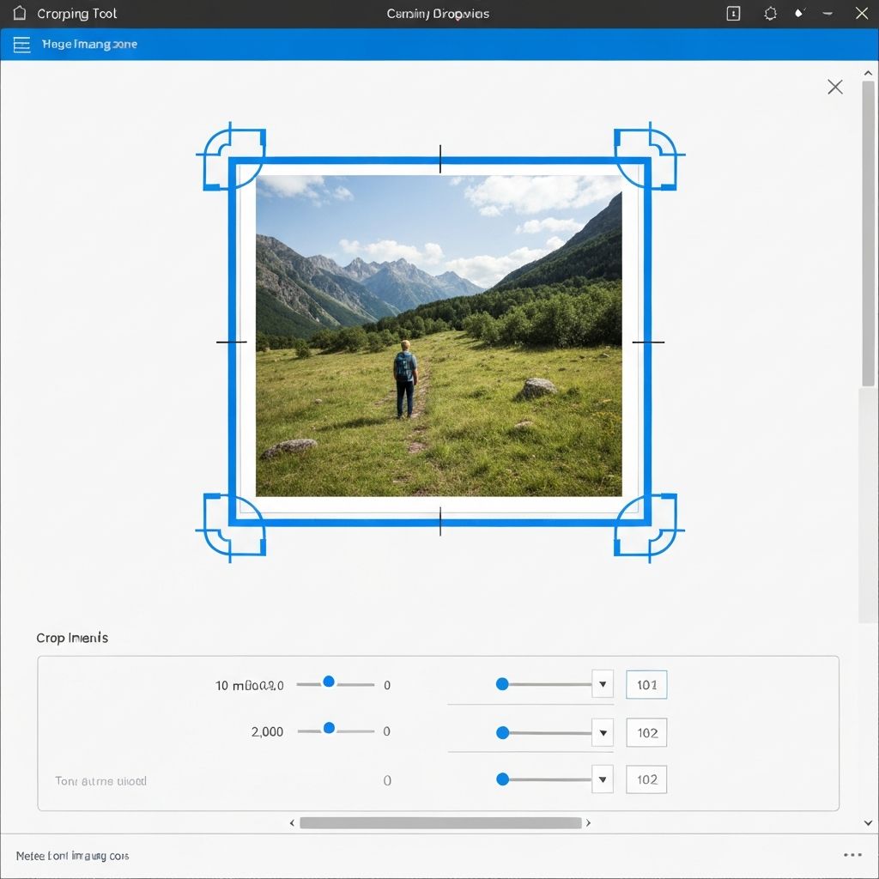Screen dimensions: 879x879
Task: Select the Hege Imang zone toolbar item
Action: [88, 44]
